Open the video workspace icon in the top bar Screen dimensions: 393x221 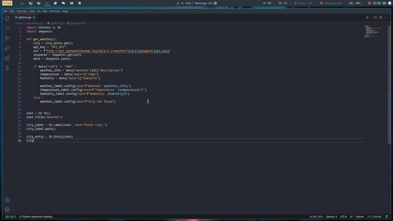71,3
